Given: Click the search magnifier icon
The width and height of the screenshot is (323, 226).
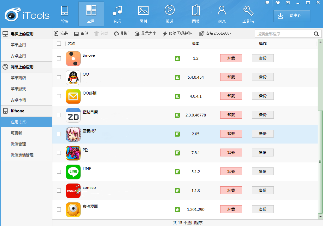Looking at the screenshot, I should click(316, 34).
